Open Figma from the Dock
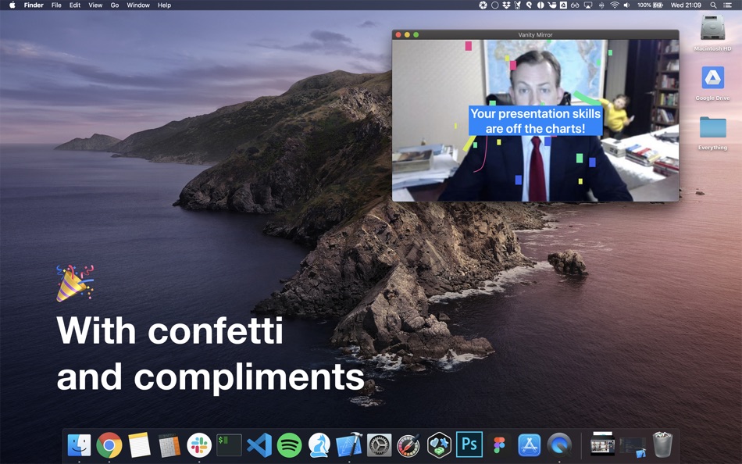This screenshot has width=742, height=464. pyautogui.click(x=499, y=445)
